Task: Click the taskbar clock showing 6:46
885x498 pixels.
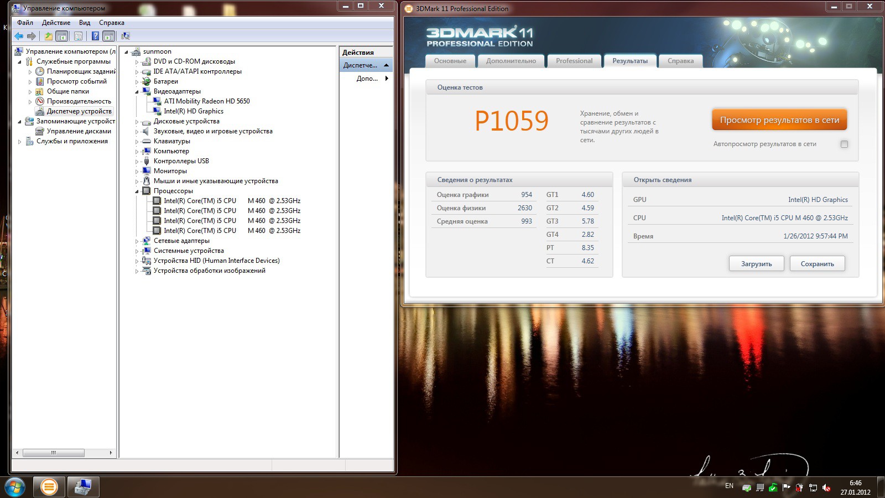Action: 855,487
